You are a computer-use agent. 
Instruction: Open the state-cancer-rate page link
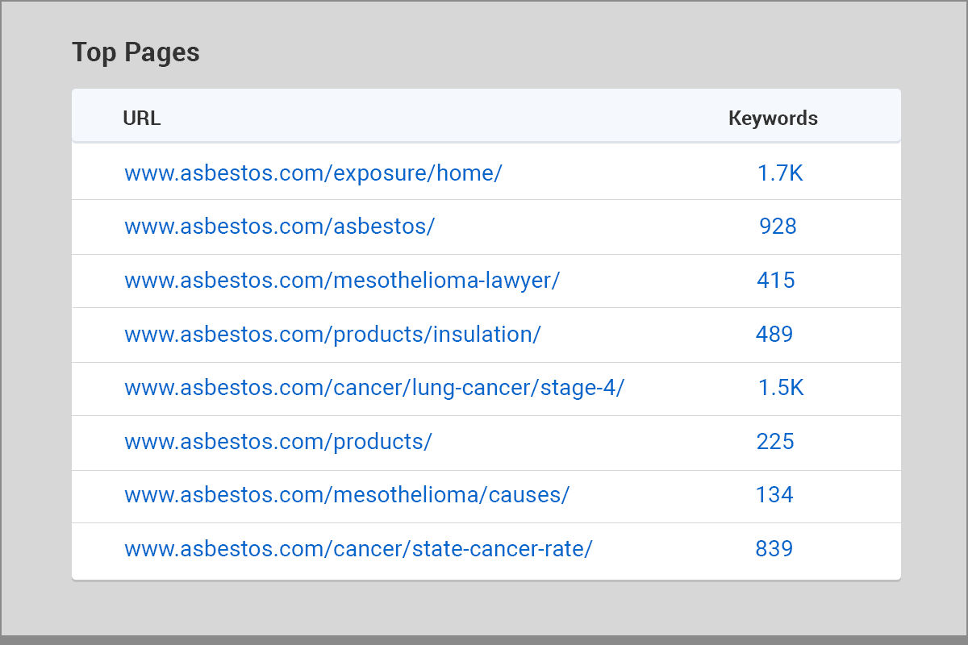(x=358, y=549)
